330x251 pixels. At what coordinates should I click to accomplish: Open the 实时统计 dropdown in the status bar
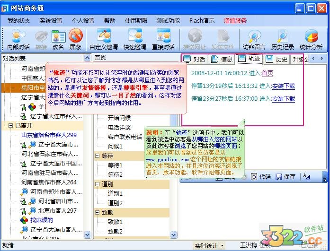(x=209, y=245)
